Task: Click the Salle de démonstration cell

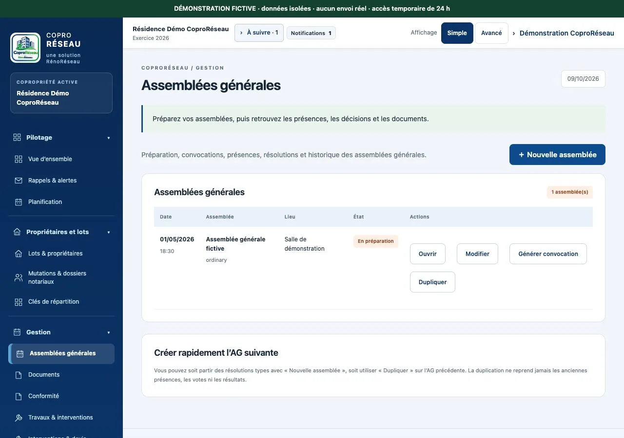Action: tap(305, 244)
